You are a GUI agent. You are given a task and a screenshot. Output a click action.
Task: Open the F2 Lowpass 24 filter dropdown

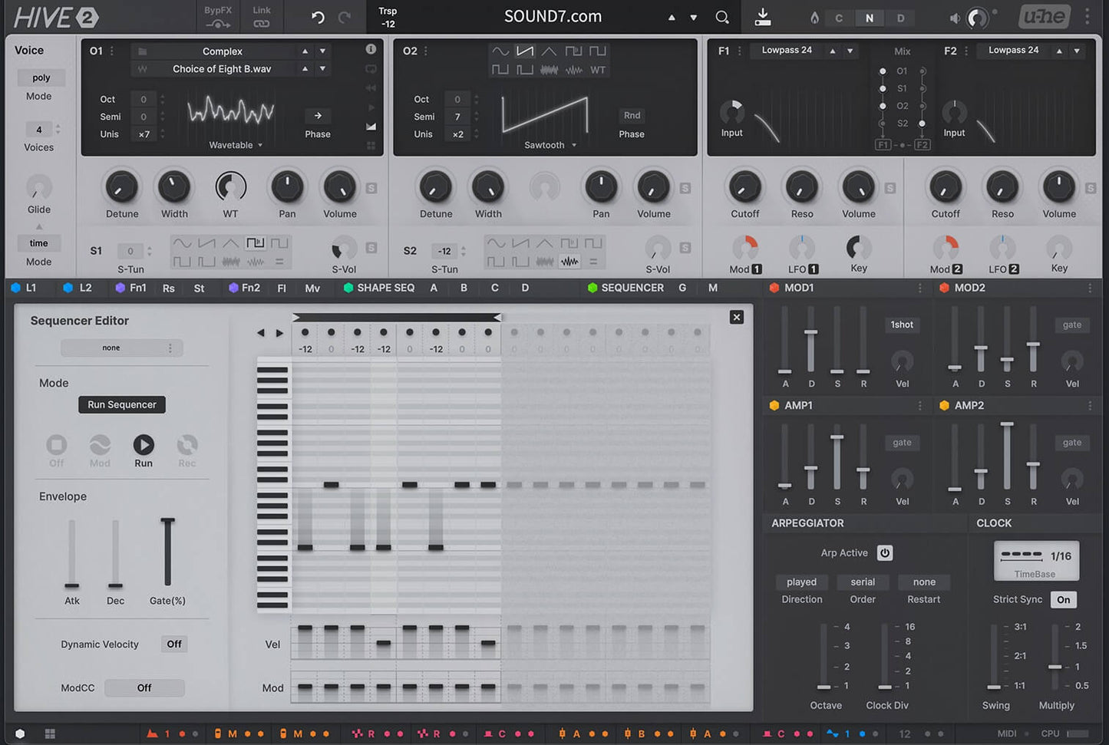point(1013,51)
